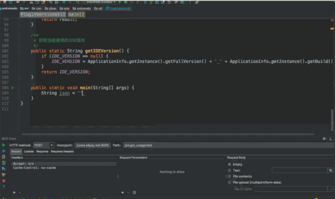This screenshot has width=335, height=199.
Task: Click the export request icon in REST sidebar
Action: click(x=4, y=157)
